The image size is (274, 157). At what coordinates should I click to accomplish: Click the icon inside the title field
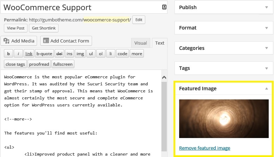point(164,7)
